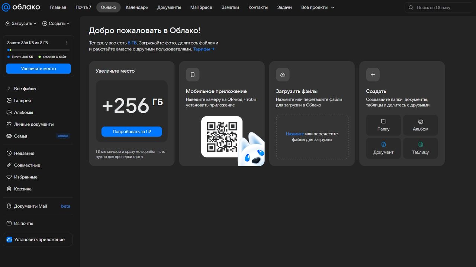The width and height of the screenshot is (476, 267).
Task: Click the +256 ГБ storage offer text
Action: coord(132,105)
